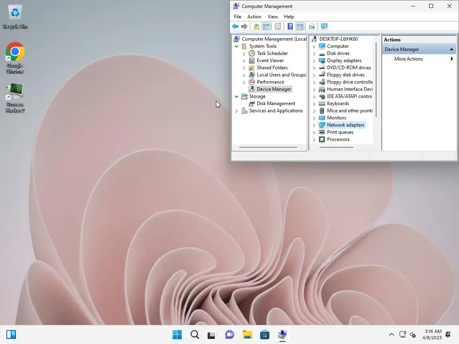Expand the Network adapters category
This screenshot has height=344, width=459.
coord(314,125)
